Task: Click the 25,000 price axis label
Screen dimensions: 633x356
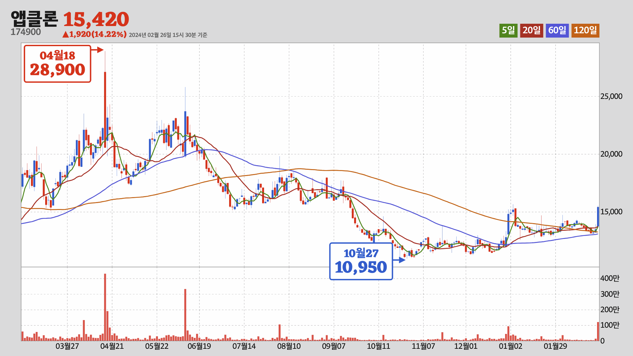Action: click(611, 96)
